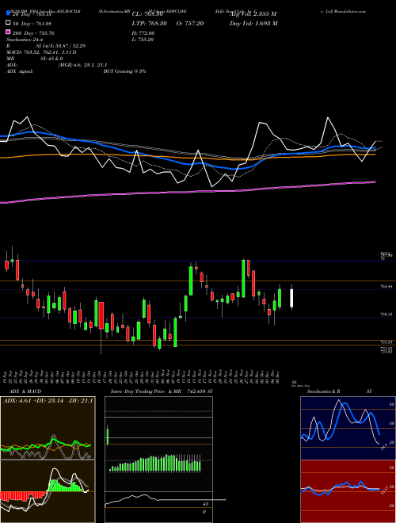Click the 'Day Vol: 1.693 M' value
This screenshot has width=396, height=523.
[253, 23]
